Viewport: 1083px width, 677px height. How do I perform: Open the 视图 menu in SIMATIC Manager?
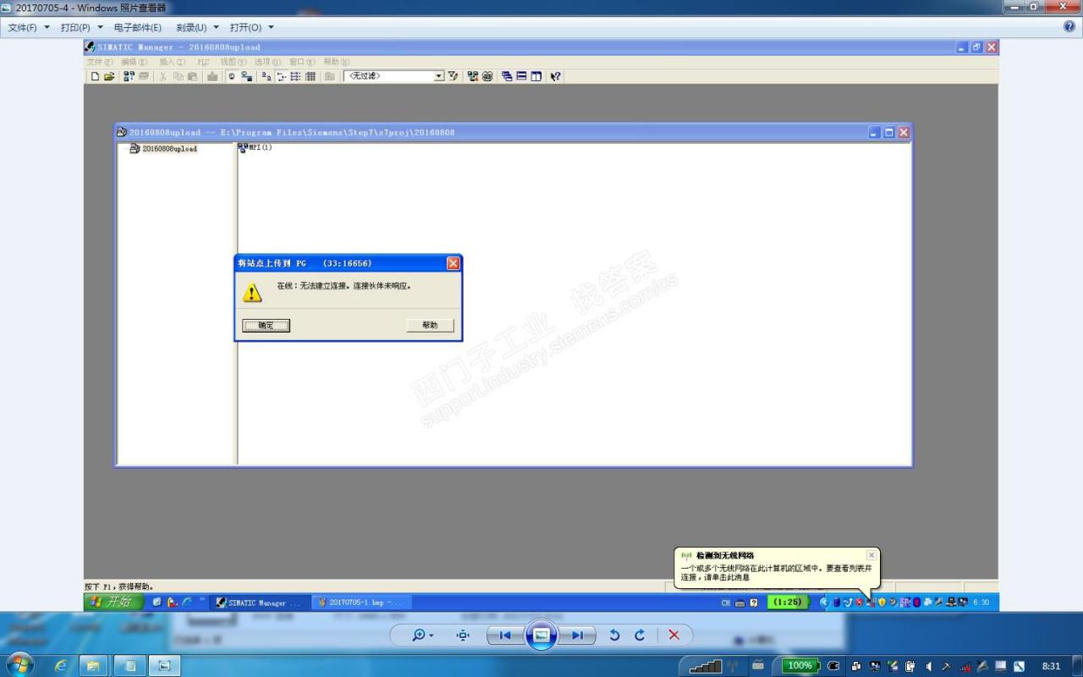233,62
